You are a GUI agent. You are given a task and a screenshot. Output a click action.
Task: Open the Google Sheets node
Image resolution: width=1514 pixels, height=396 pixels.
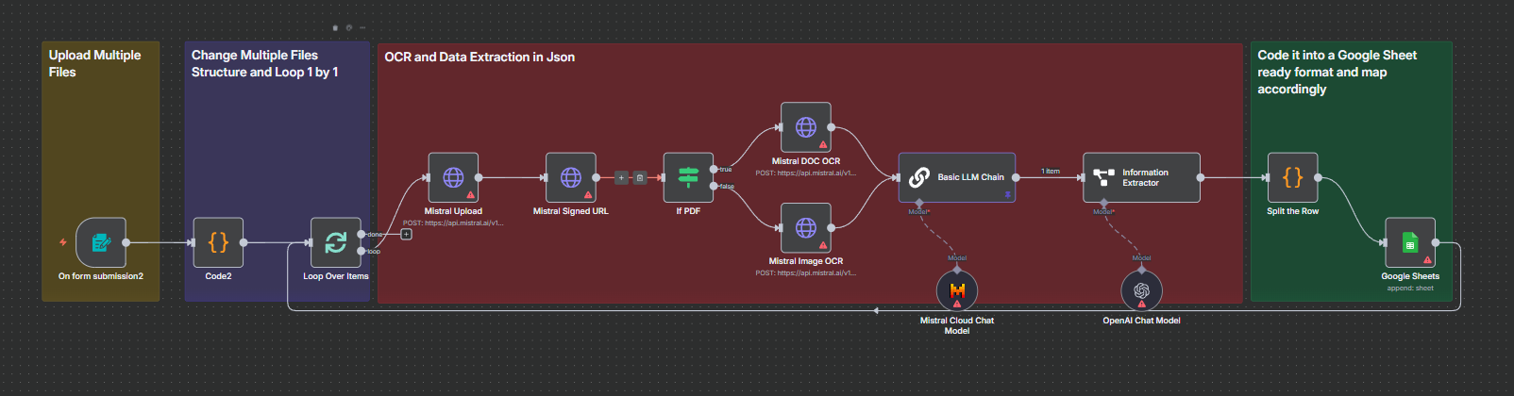pos(1410,242)
